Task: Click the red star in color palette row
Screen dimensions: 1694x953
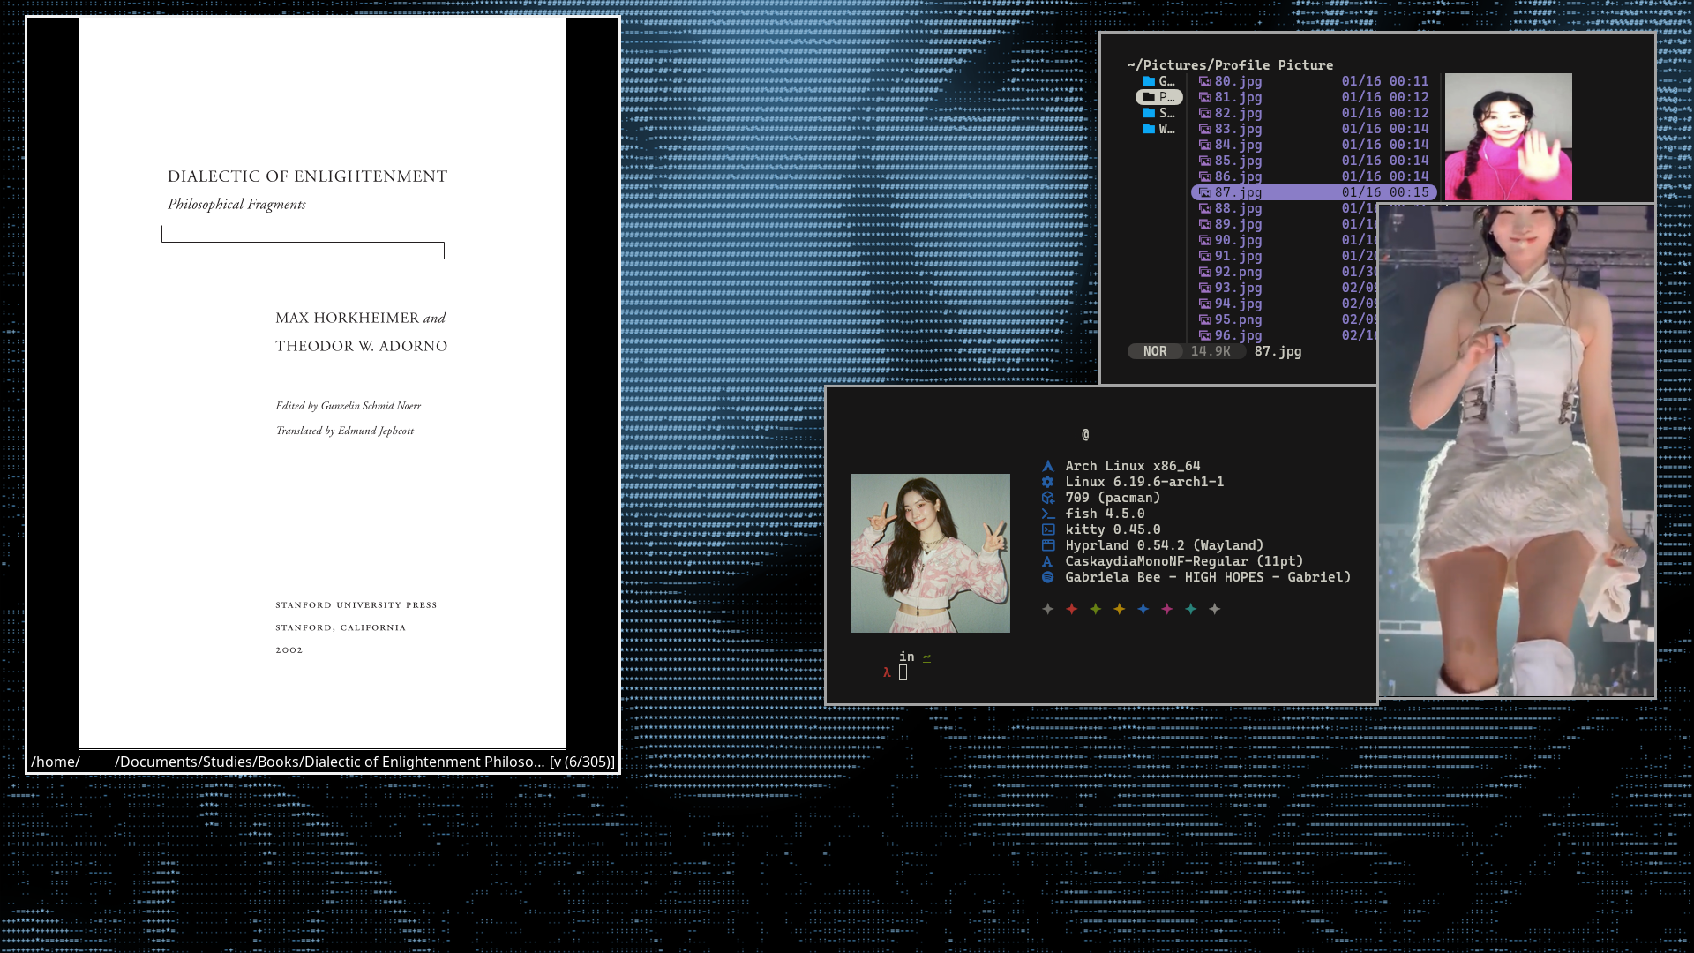Action: tap(1072, 609)
